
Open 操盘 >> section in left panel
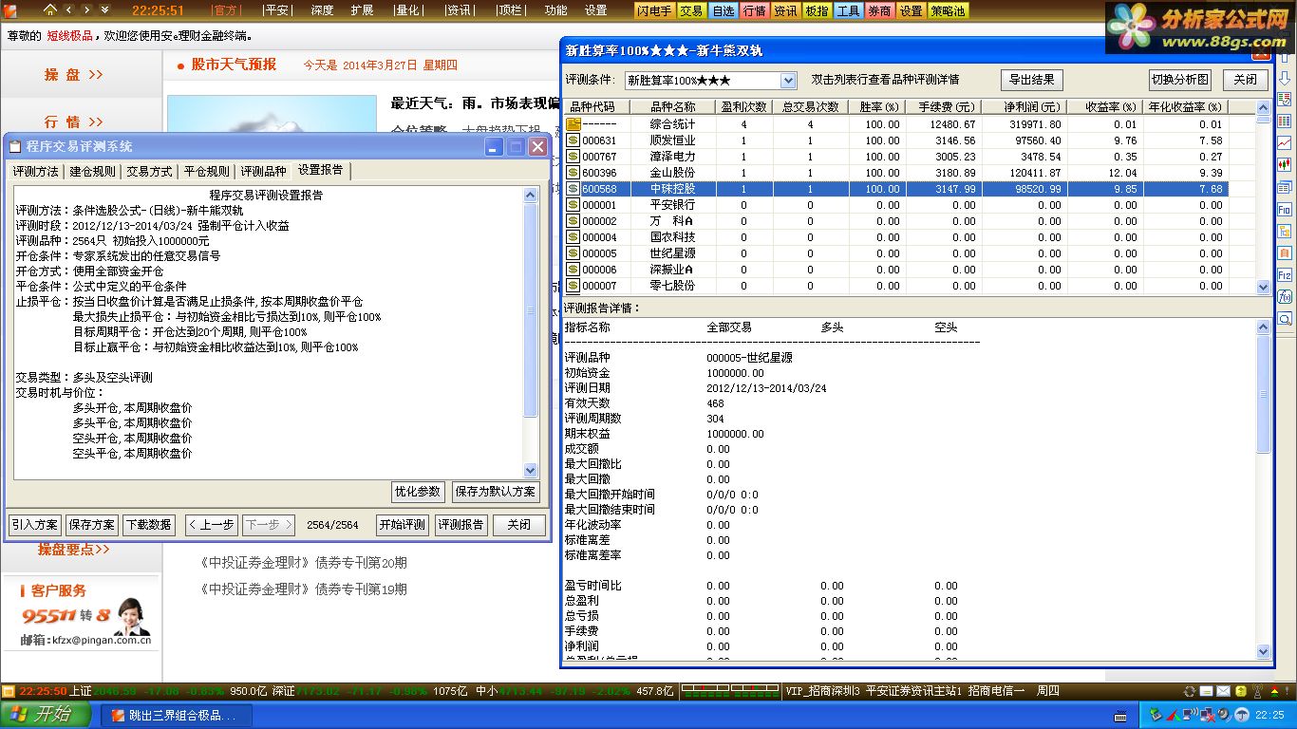(x=74, y=74)
